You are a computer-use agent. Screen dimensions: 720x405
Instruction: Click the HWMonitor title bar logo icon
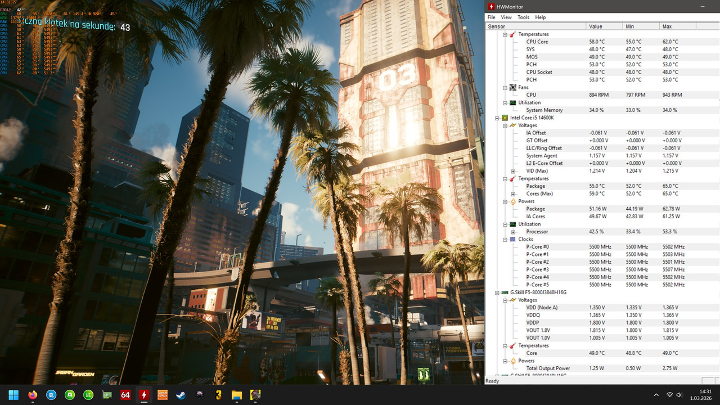coord(492,7)
